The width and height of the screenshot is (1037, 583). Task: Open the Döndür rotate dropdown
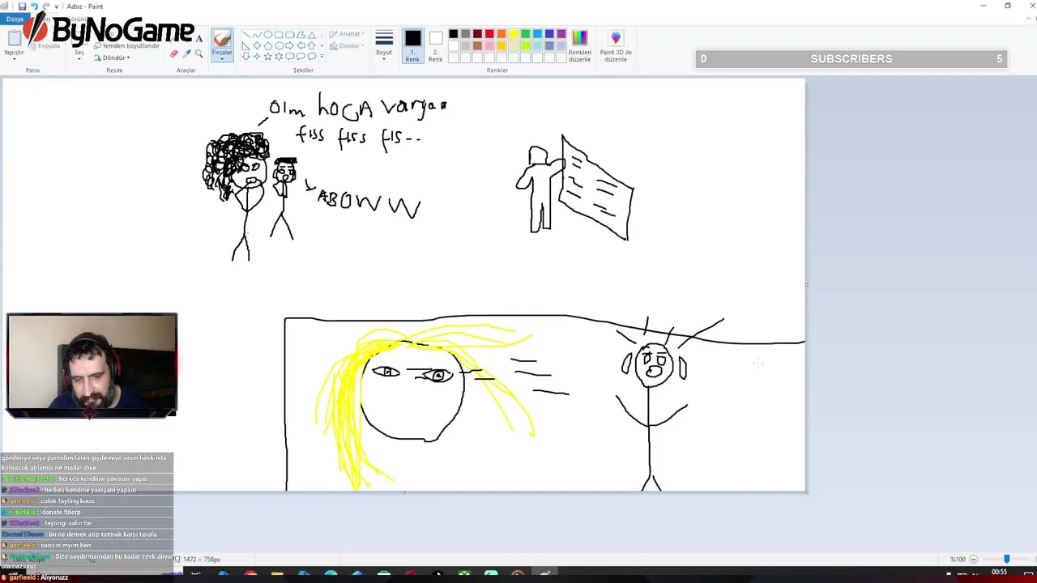(x=112, y=57)
